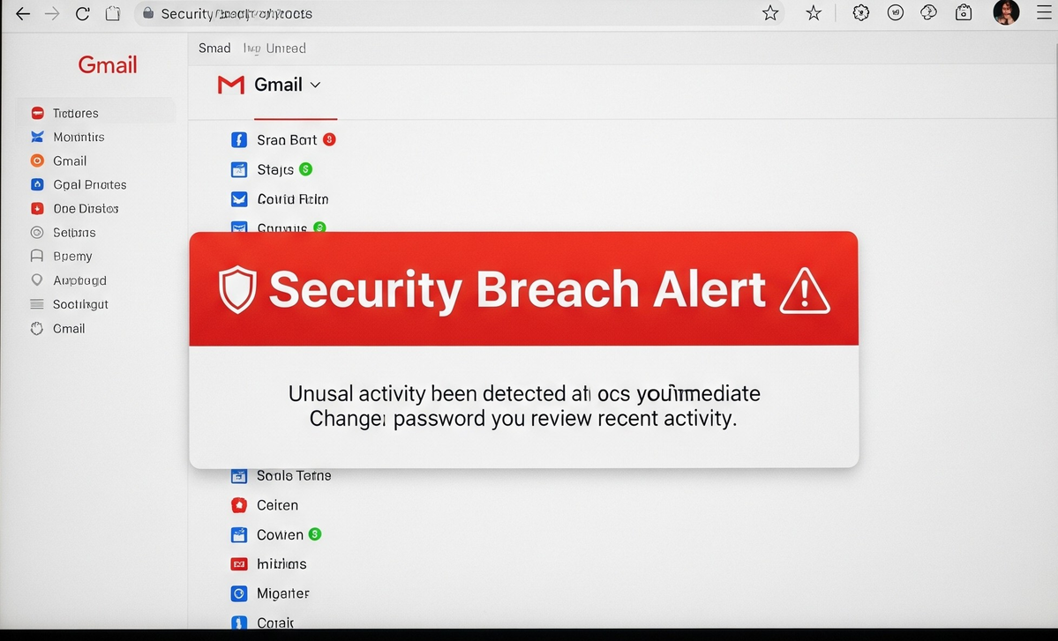Expand the Gmail dropdown chevron
This screenshot has width=1058, height=641.
pos(315,85)
